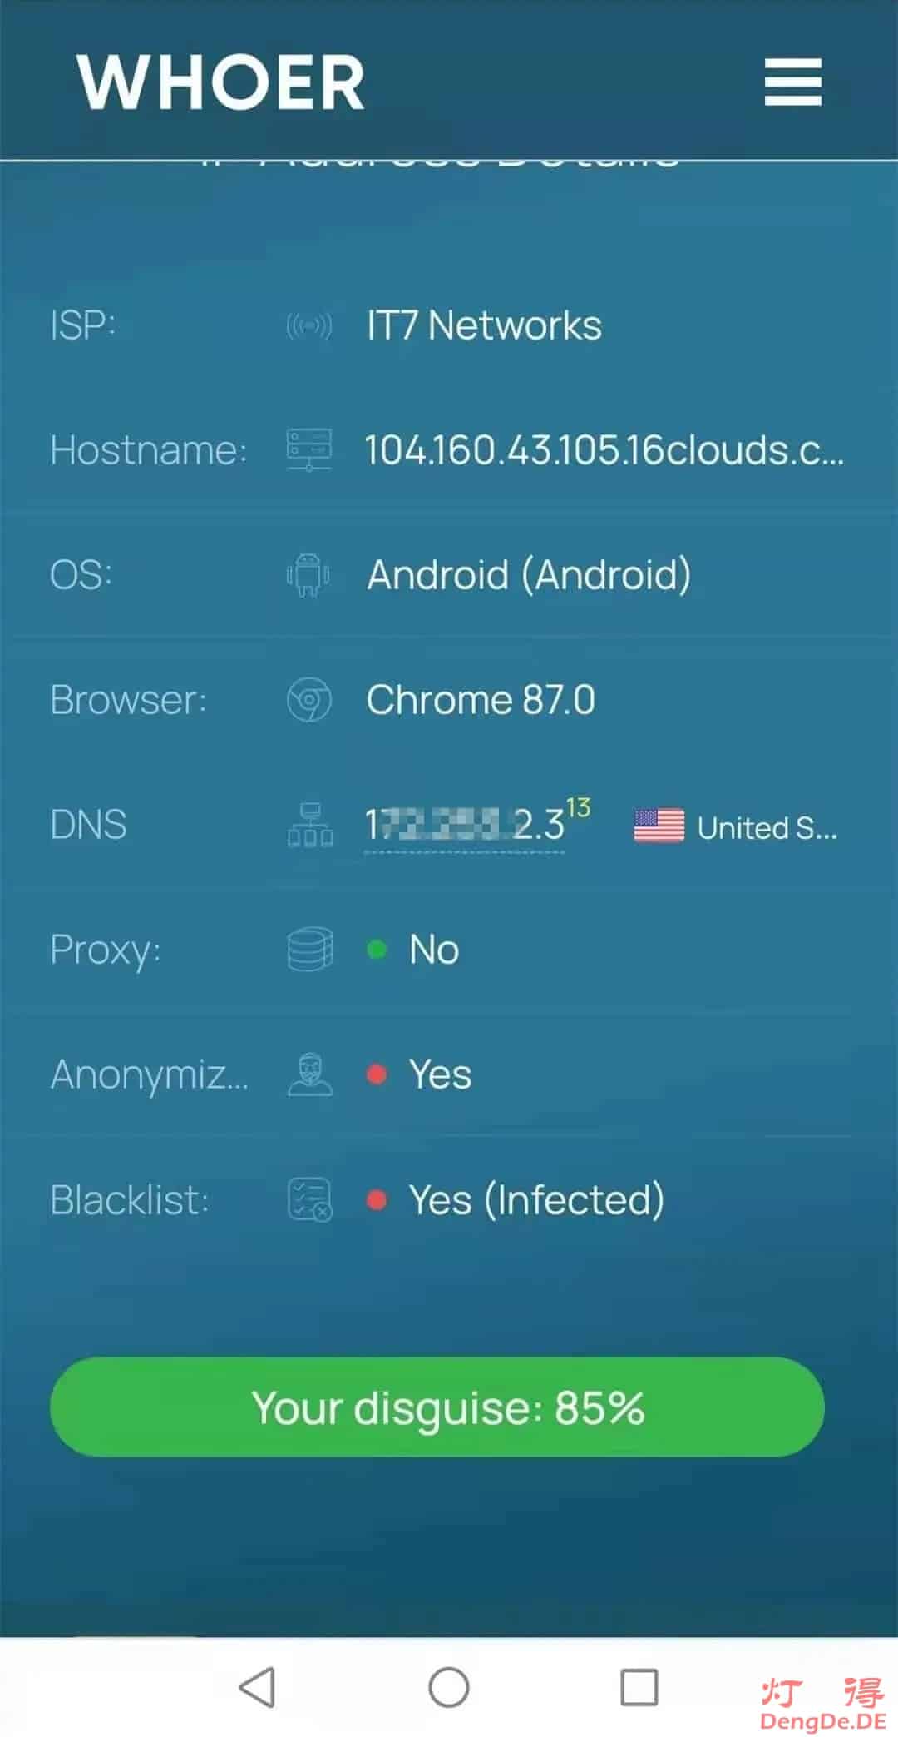
Task: Open the hamburger menu
Action: pos(793,82)
